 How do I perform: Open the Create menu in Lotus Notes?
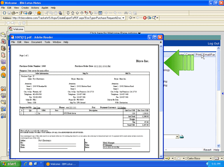tap(25, 8)
